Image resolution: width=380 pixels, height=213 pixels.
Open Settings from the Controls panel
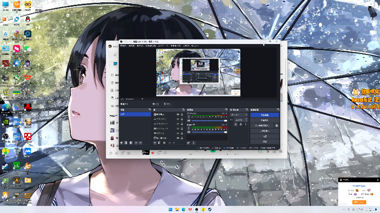(265, 136)
